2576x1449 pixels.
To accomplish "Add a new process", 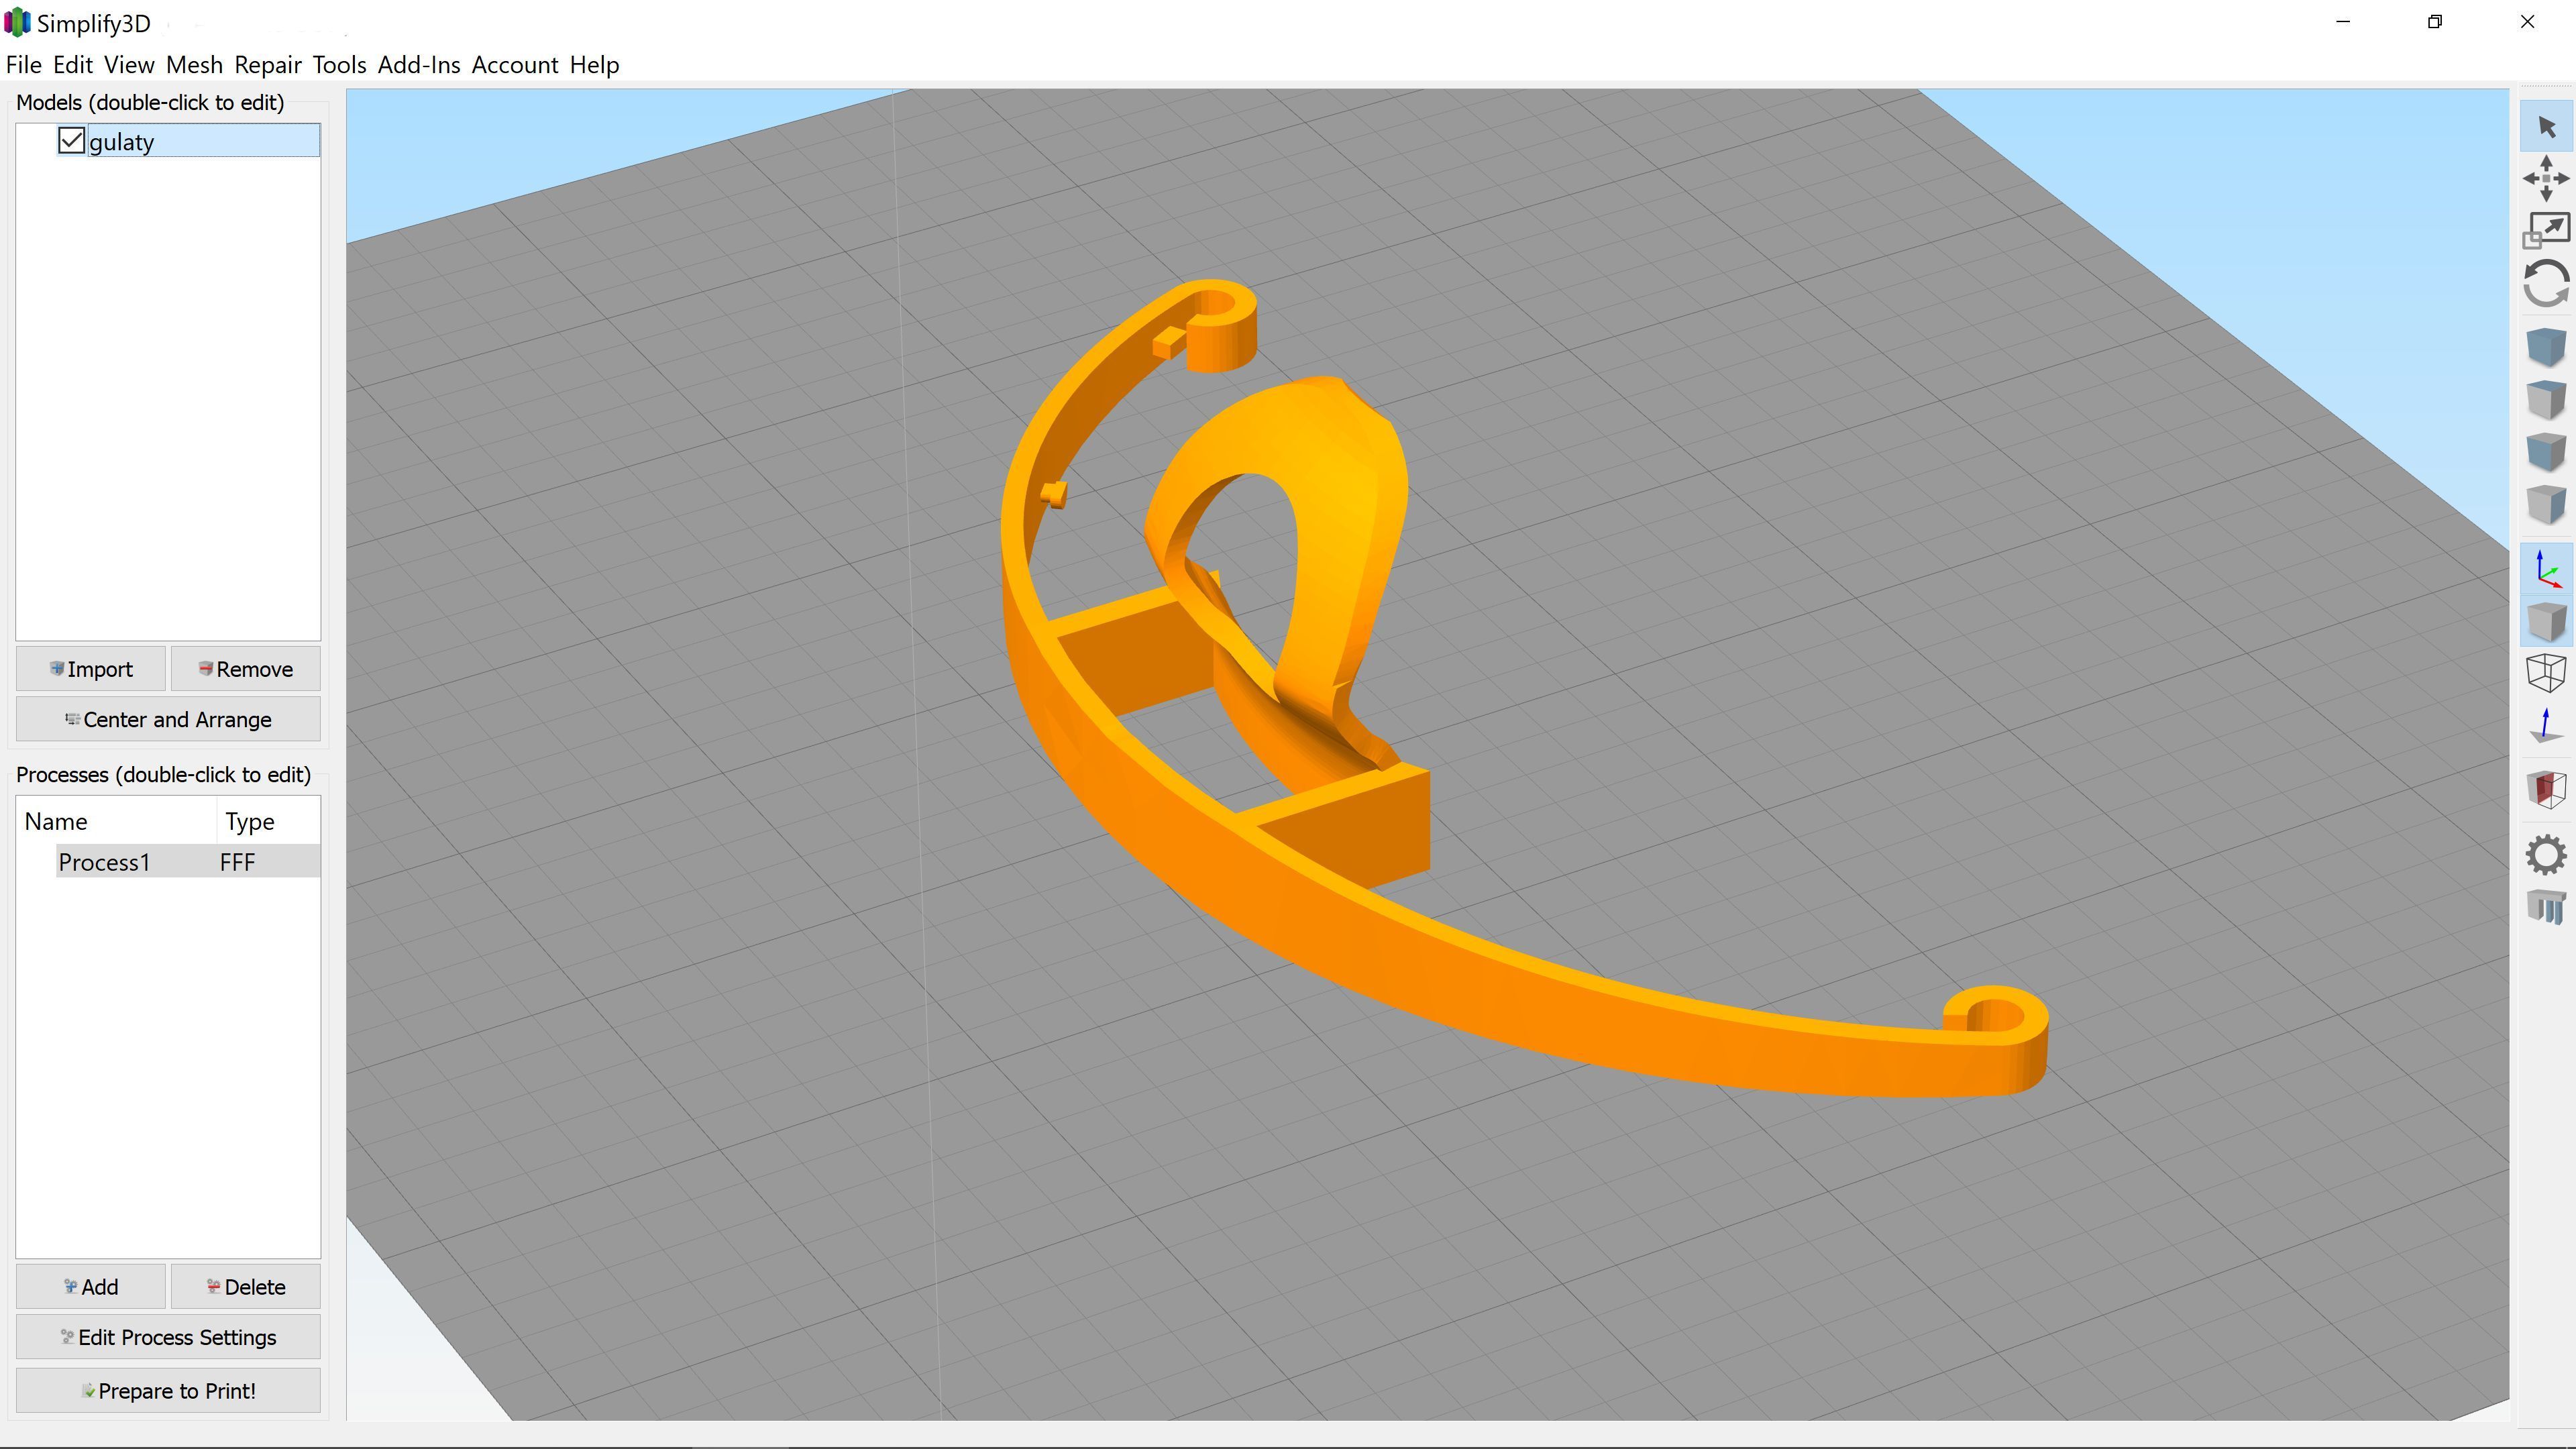I will [91, 1287].
